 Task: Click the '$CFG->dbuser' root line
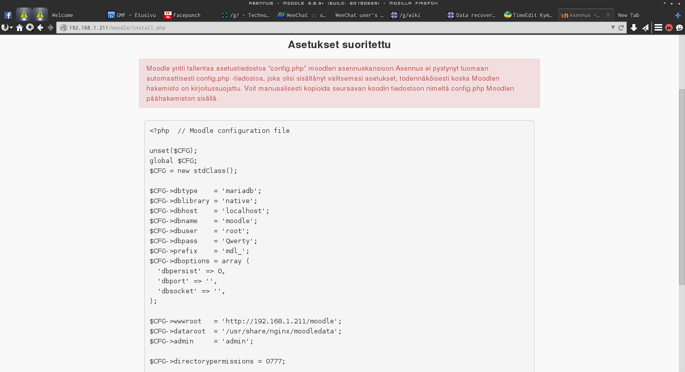[x=200, y=231]
